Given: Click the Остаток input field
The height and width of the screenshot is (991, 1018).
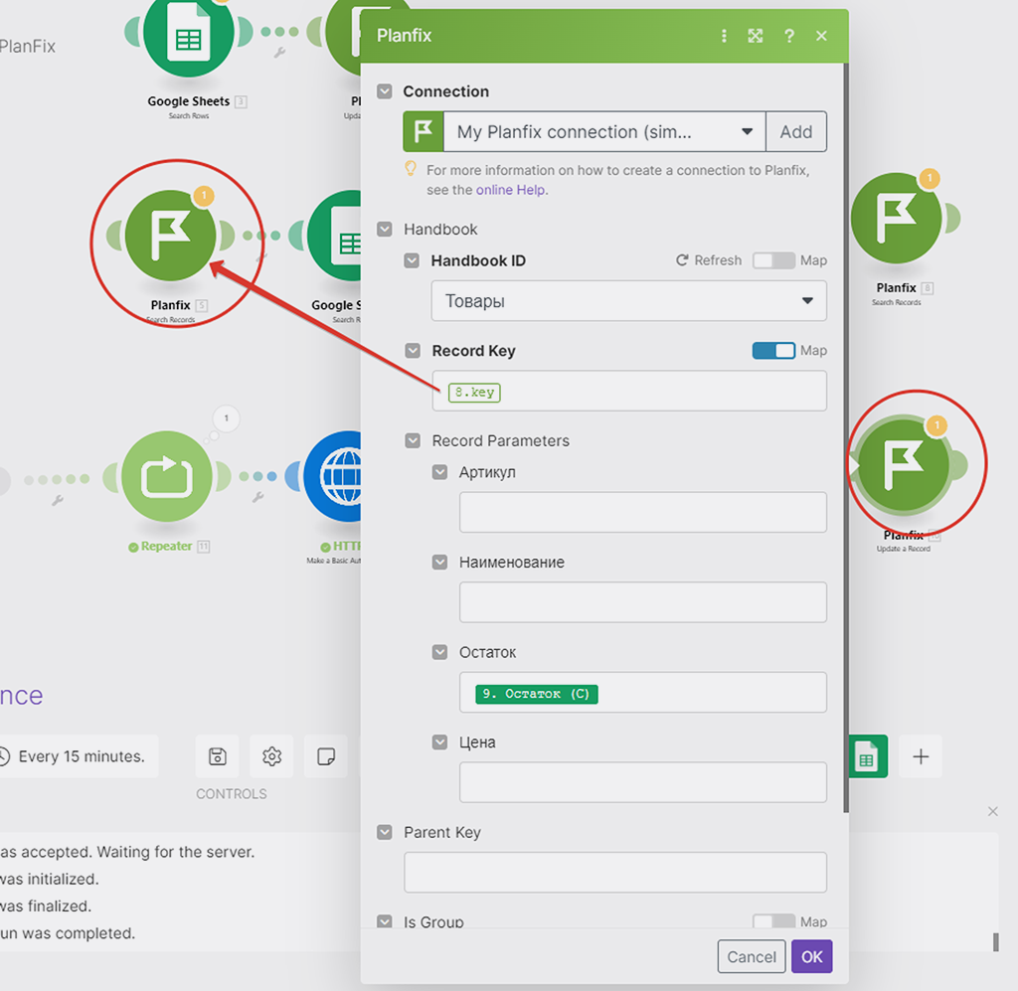Looking at the screenshot, I should (x=643, y=693).
